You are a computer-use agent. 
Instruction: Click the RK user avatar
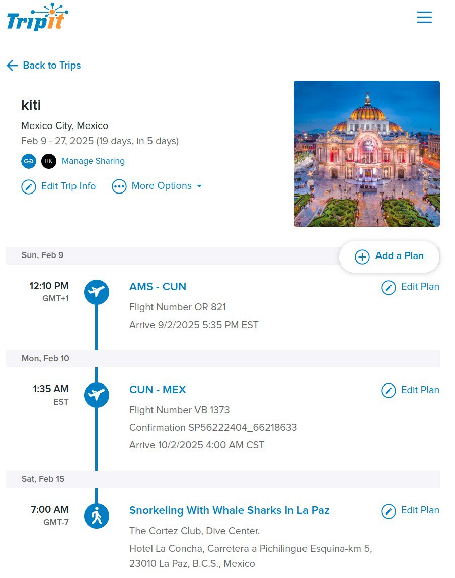tap(49, 161)
